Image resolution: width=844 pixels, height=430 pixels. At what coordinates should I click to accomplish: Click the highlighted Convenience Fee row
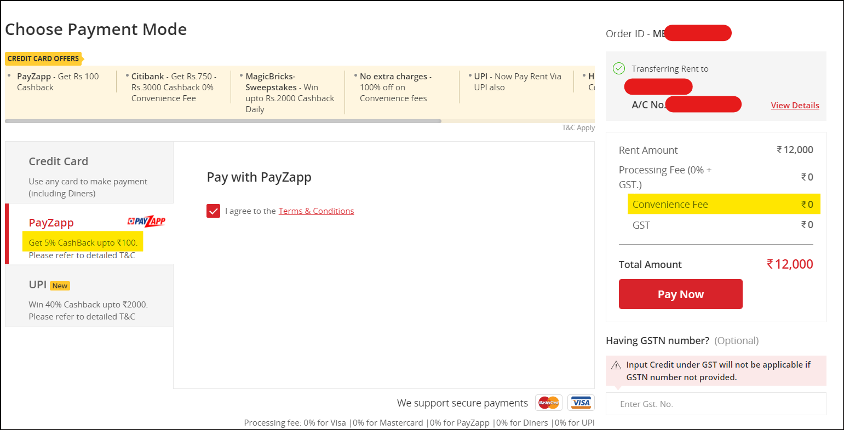723,204
